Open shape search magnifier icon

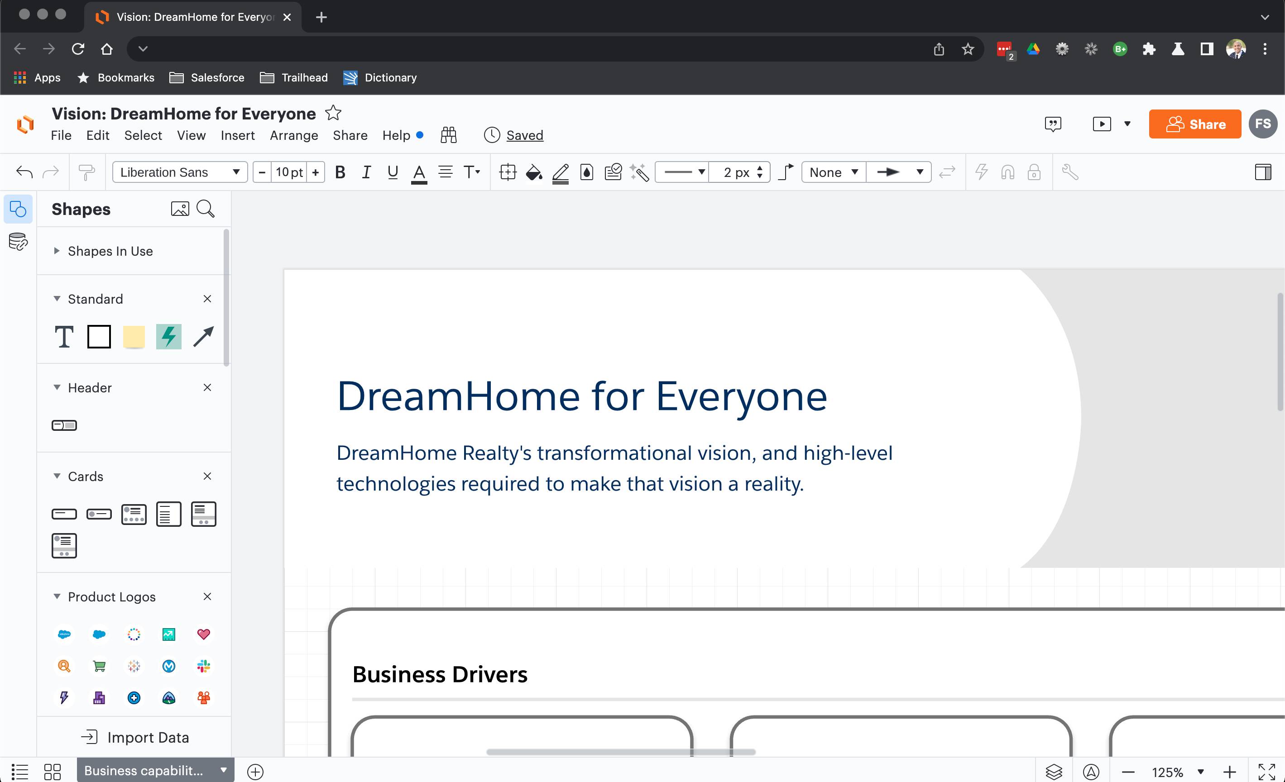pos(206,209)
